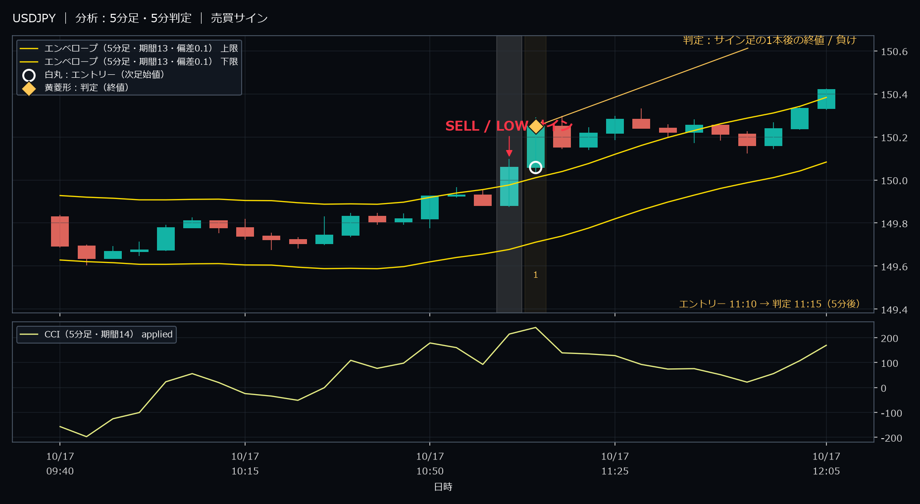Click the white entry circle marker on the chart

click(x=535, y=167)
